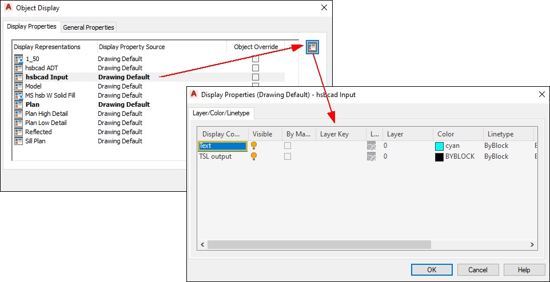Toggle visibility lightbulb for Text component
Viewport: 550px width, 282px height.
[254, 146]
